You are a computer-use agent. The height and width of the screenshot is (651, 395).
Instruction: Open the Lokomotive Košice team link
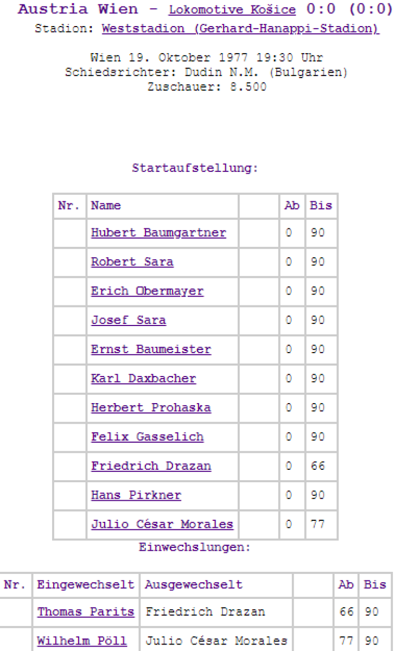coord(232,10)
